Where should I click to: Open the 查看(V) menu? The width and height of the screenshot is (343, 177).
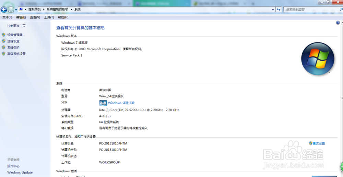[x=35, y=17]
